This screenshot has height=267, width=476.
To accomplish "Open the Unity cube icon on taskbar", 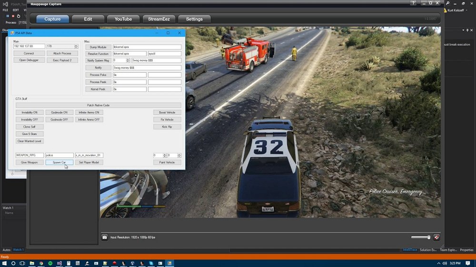I will pos(133,263).
